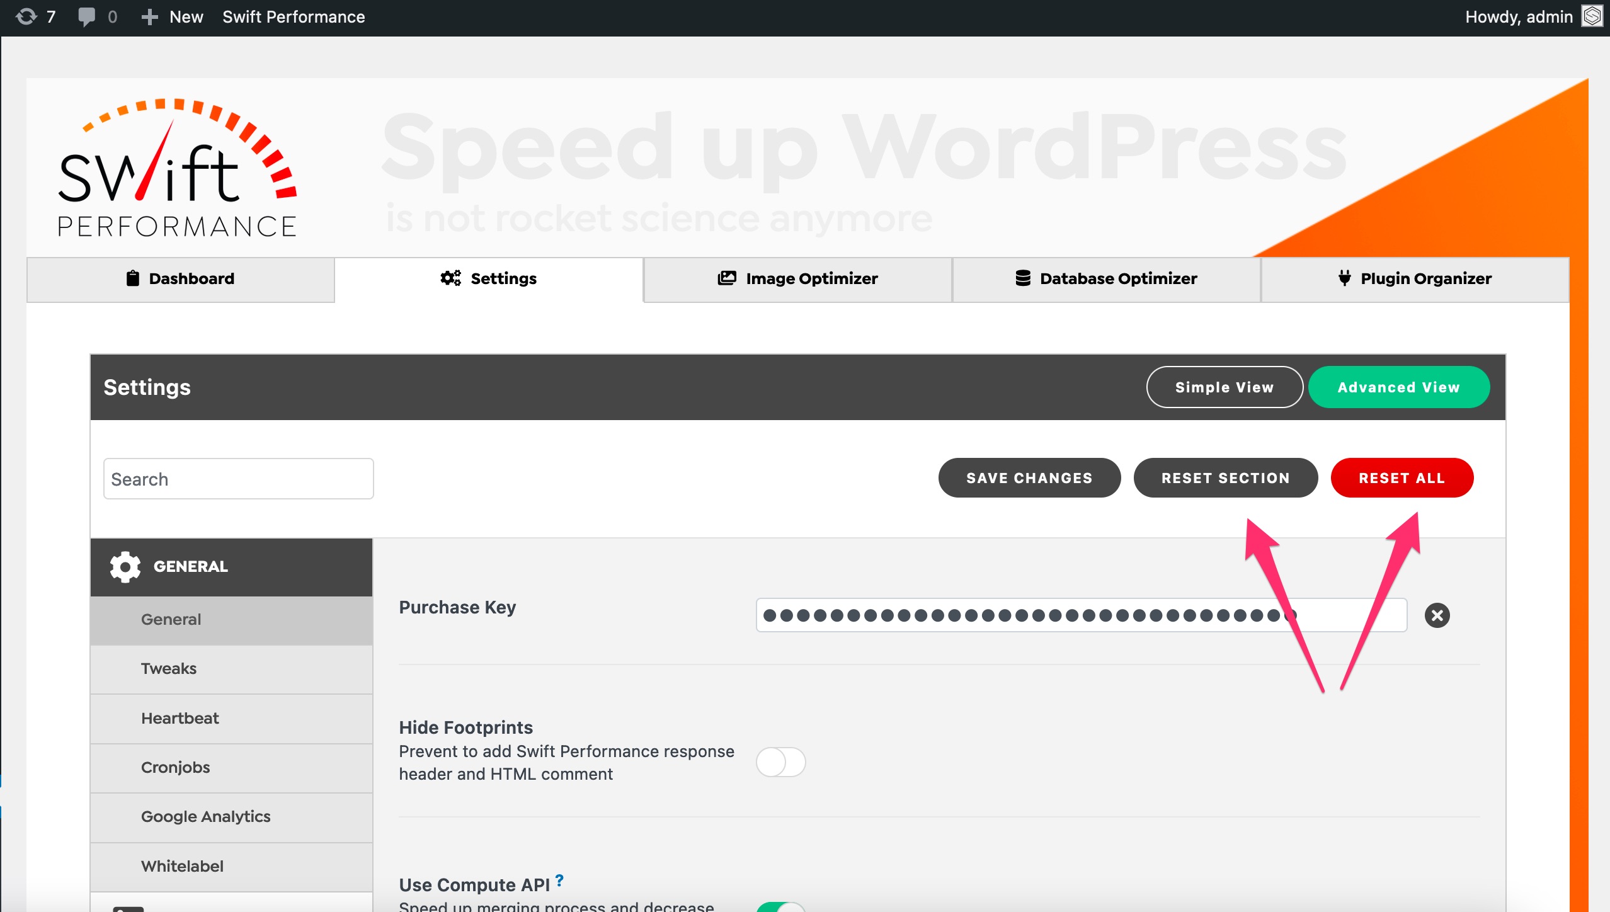Clear the Purchase Key with X icon
The height and width of the screenshot is (912, 1610).
point(1437,615)
